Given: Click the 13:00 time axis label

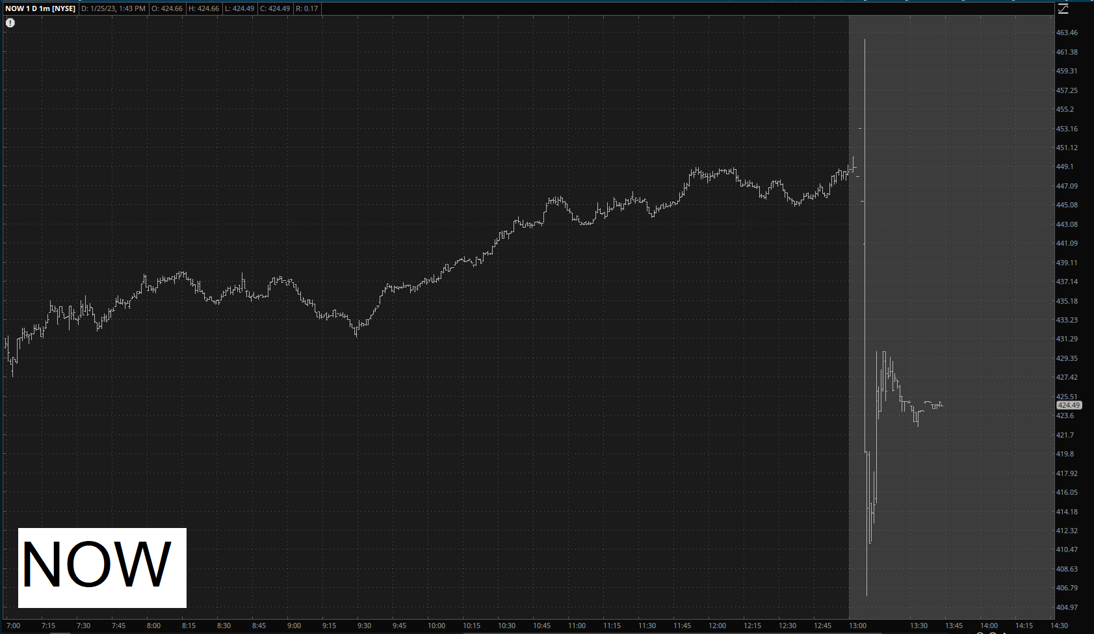Looking at the screenshot, I should (x=858, y=626).
